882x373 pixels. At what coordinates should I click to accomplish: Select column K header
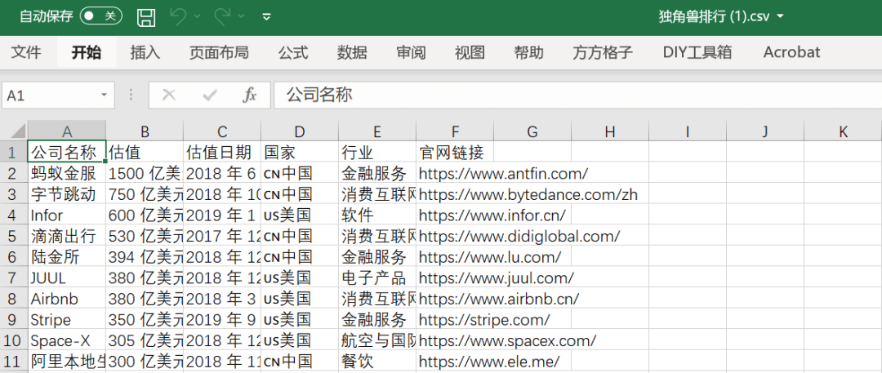click(843, 131)
